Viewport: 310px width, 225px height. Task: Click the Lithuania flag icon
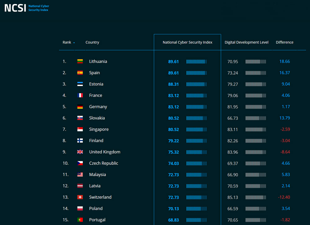click(x=80, y=62)
